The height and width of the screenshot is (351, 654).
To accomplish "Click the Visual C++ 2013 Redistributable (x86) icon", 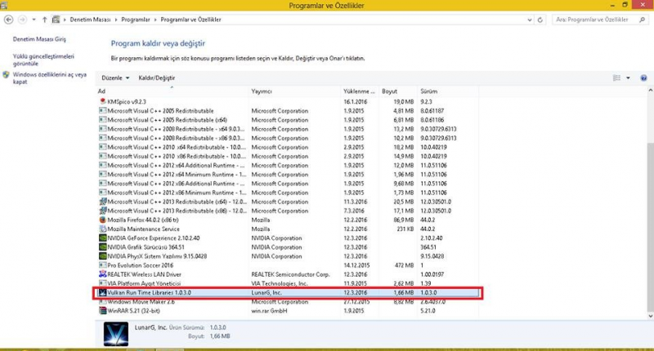I will pyautogui.click(x=103, y=211).
